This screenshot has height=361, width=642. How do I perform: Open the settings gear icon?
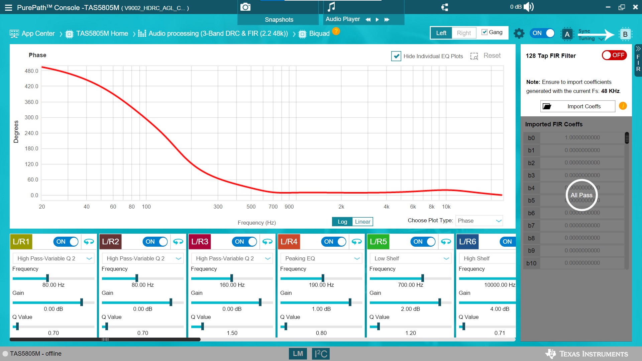coord(519,33)
